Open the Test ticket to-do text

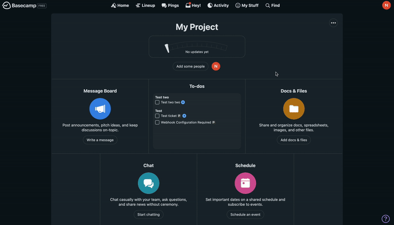[x=168, y=116]
